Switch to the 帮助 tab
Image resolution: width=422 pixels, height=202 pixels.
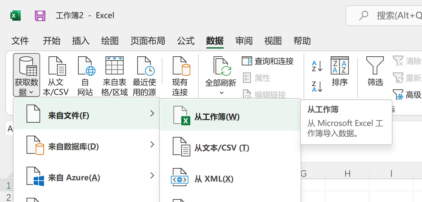pos(302,41)
